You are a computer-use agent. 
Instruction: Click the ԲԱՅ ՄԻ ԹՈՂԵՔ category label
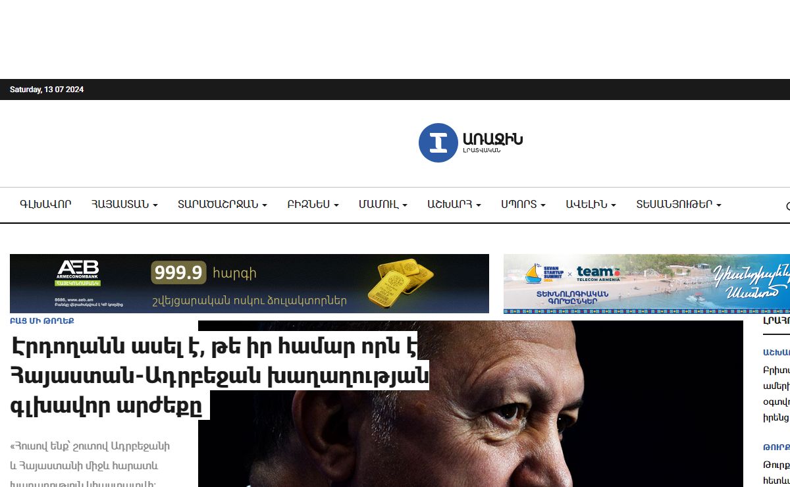[x=41, y=321]
